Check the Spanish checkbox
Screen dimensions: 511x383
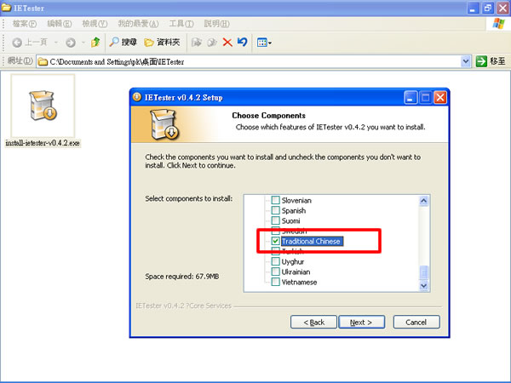(275, 210)
